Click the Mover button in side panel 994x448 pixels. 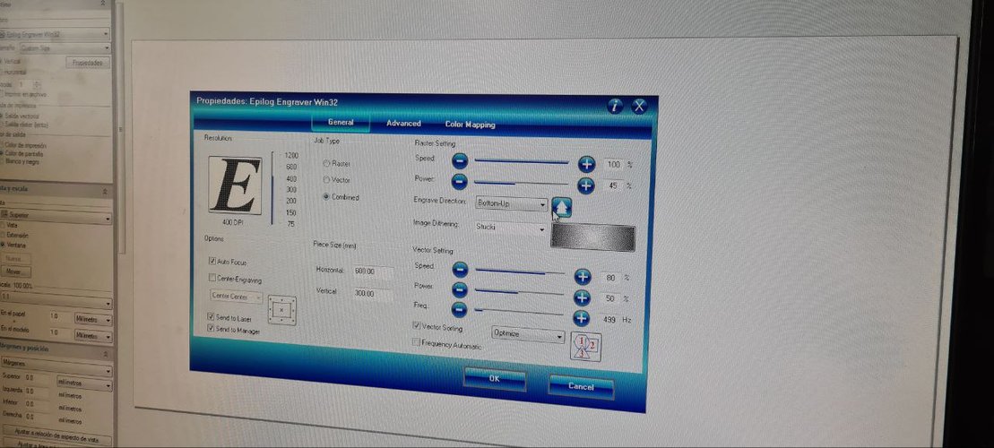pos(16,271)
